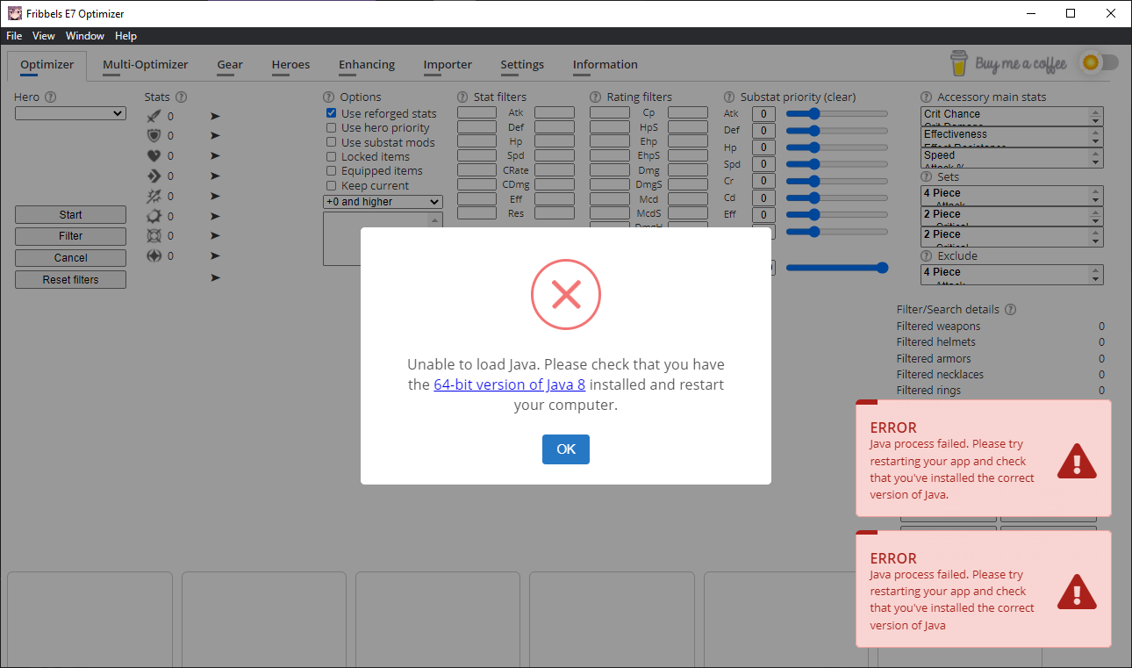This screenshot has height=668, width=1132.
Task: Open the View menu
Action: pyautogui.click(x=43, y=36)
